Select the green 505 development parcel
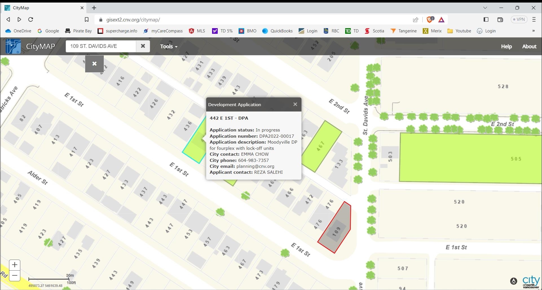This screenshot has height=290, width=542. [471, 159]
